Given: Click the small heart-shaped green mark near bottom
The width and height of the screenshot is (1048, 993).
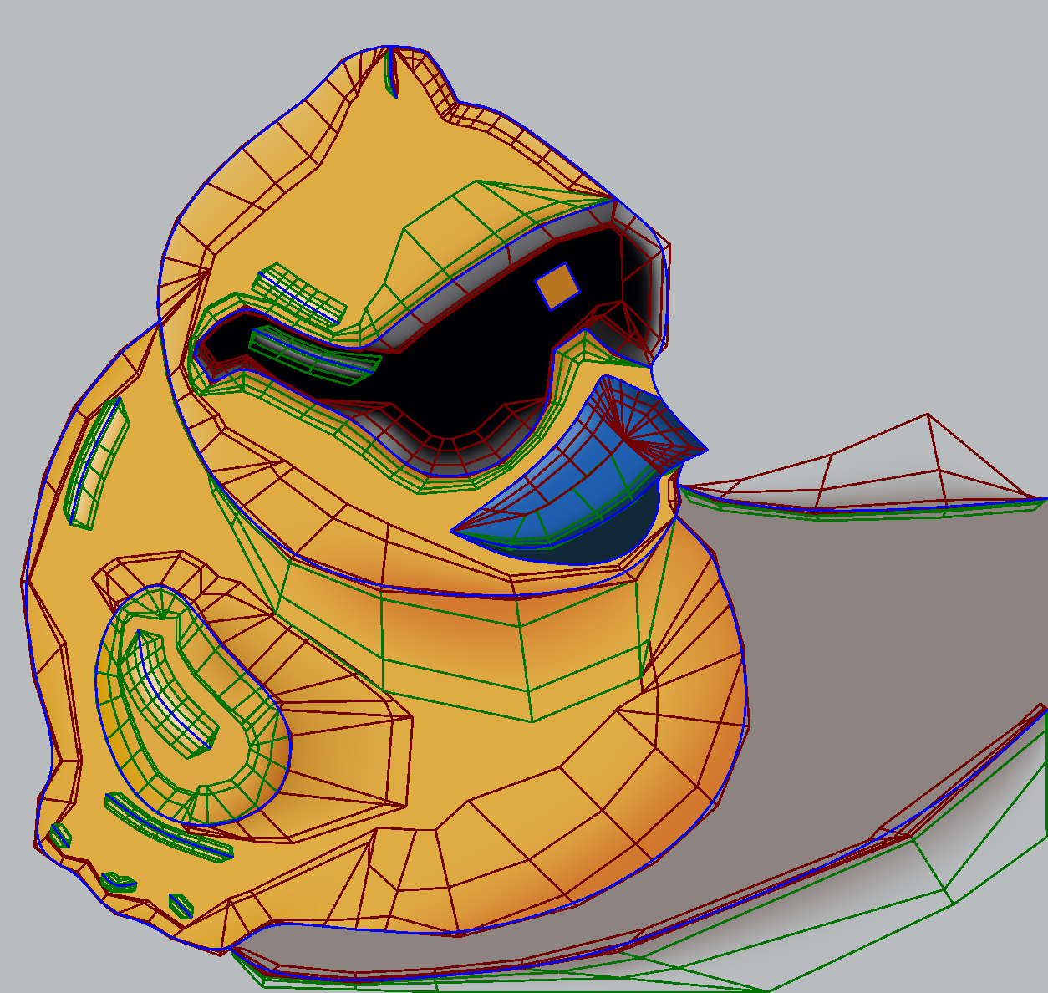Looking at the screenshot, I should pos(118,881).
